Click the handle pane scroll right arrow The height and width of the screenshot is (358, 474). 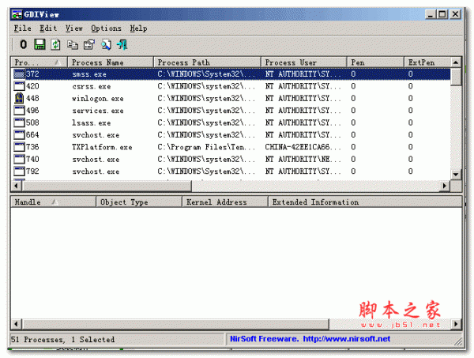coord(456,324)
